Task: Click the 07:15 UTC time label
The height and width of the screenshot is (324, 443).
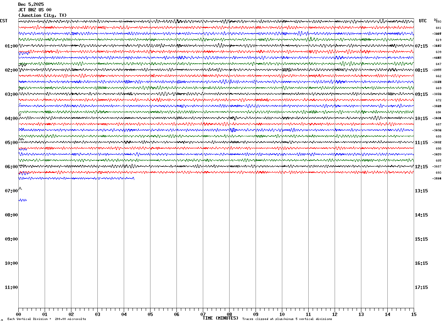Action: pyautogui.click(x=421, y=46)
